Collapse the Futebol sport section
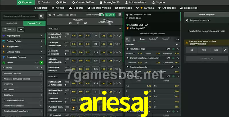 [x=41, y=63]
